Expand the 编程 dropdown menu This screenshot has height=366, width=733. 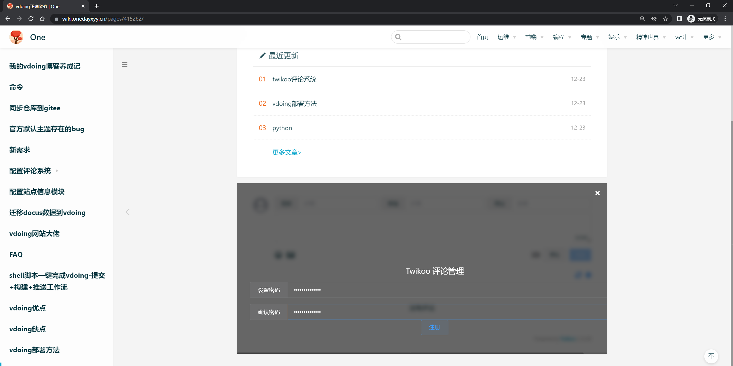[x=562, y=37]
